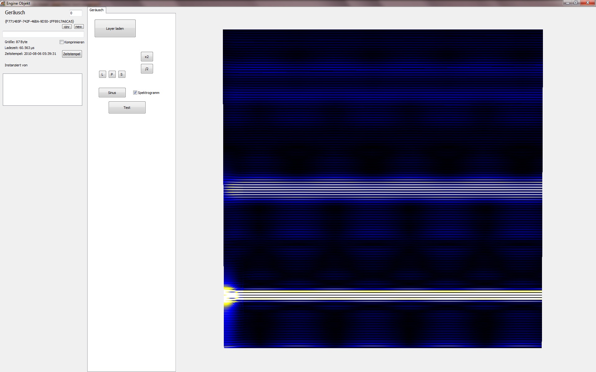Click the Engine Objekt title bar icon
Viewport: 596px width, 372px height.
2,3
